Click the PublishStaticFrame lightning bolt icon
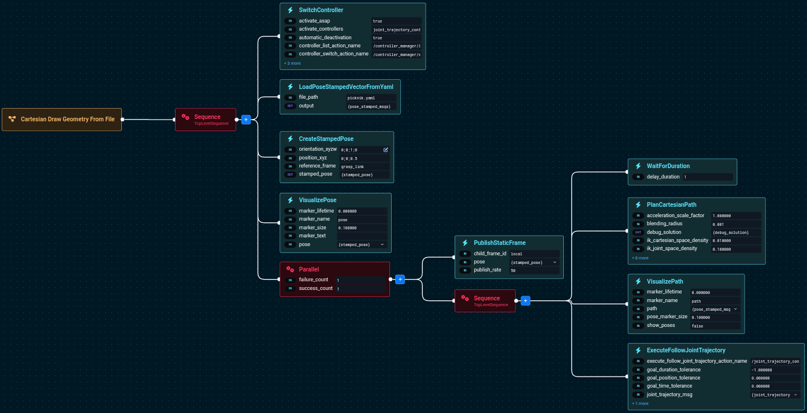Screen dimensions: 807x413 465,243
